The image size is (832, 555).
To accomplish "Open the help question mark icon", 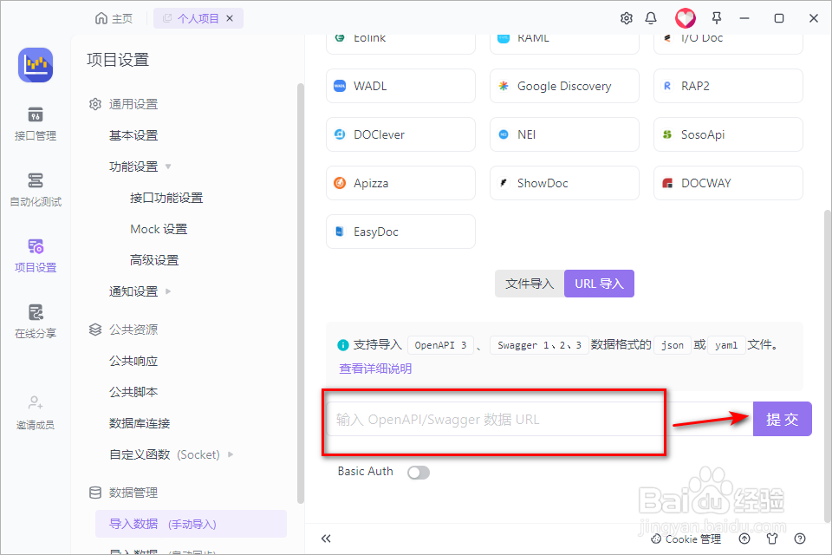I will 800,539.
